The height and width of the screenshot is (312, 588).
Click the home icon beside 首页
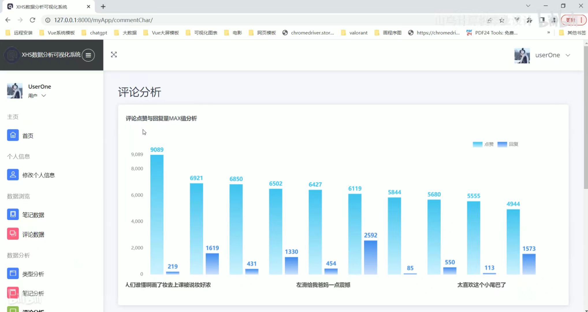(x=13, y=135)
